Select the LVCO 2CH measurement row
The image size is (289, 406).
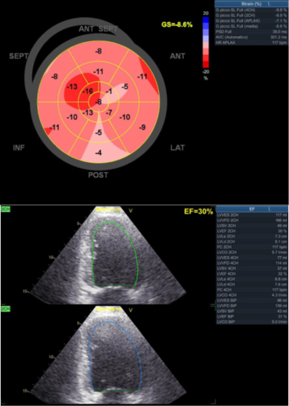[x=252, y=252]
